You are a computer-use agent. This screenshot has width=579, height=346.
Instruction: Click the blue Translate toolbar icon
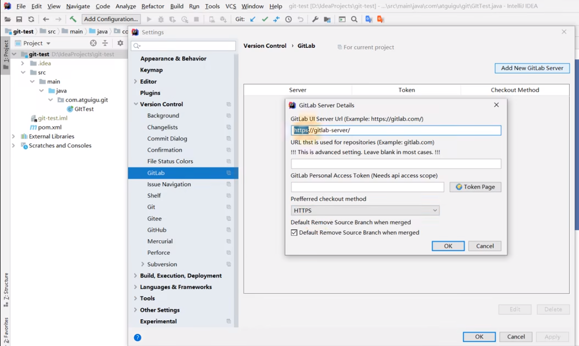tap(368, 19)
